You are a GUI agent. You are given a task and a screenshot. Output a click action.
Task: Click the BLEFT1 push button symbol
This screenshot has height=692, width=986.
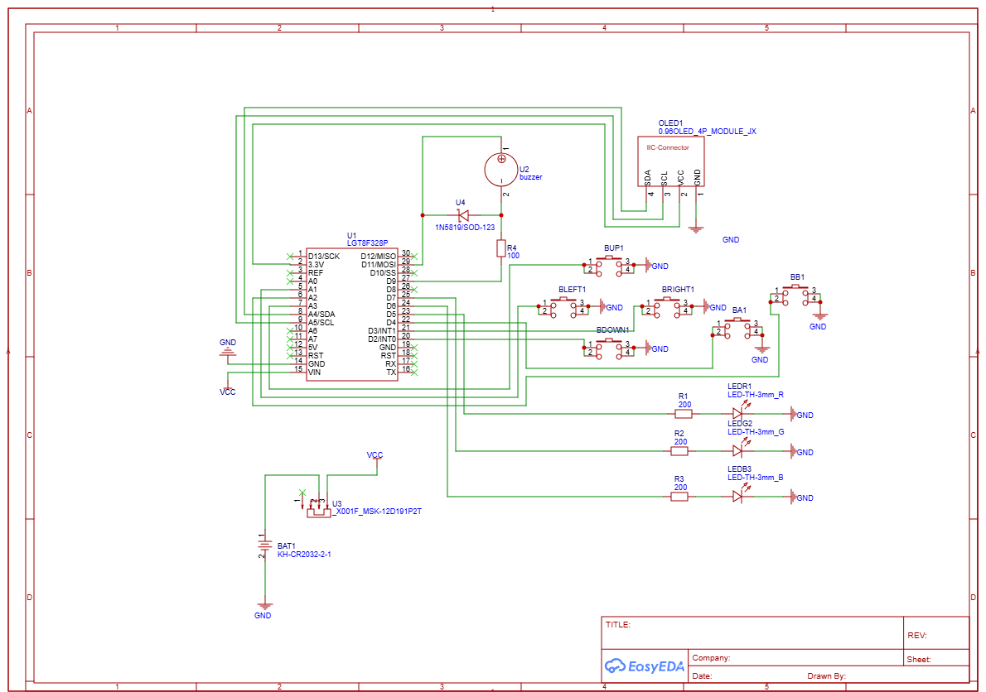(x=563, y=306)
